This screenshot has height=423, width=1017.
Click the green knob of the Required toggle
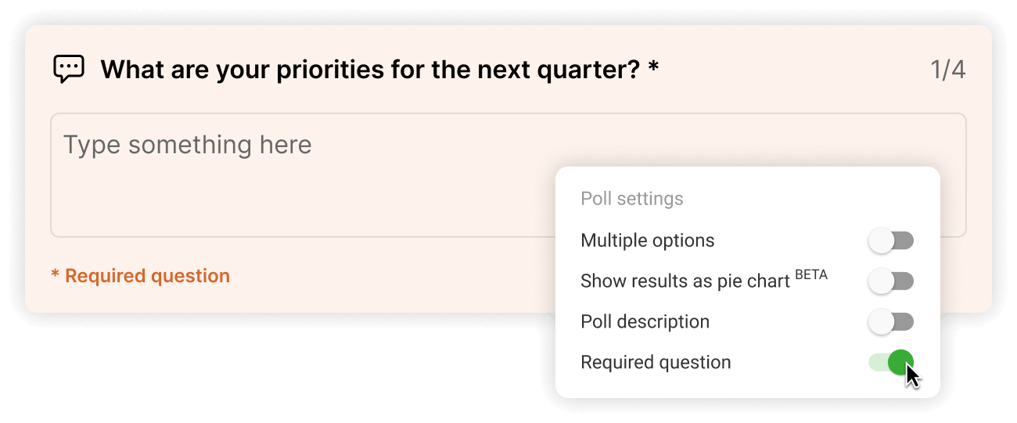(901, 362)
